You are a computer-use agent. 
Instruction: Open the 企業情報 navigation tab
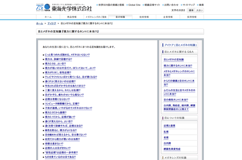[168, 17]
